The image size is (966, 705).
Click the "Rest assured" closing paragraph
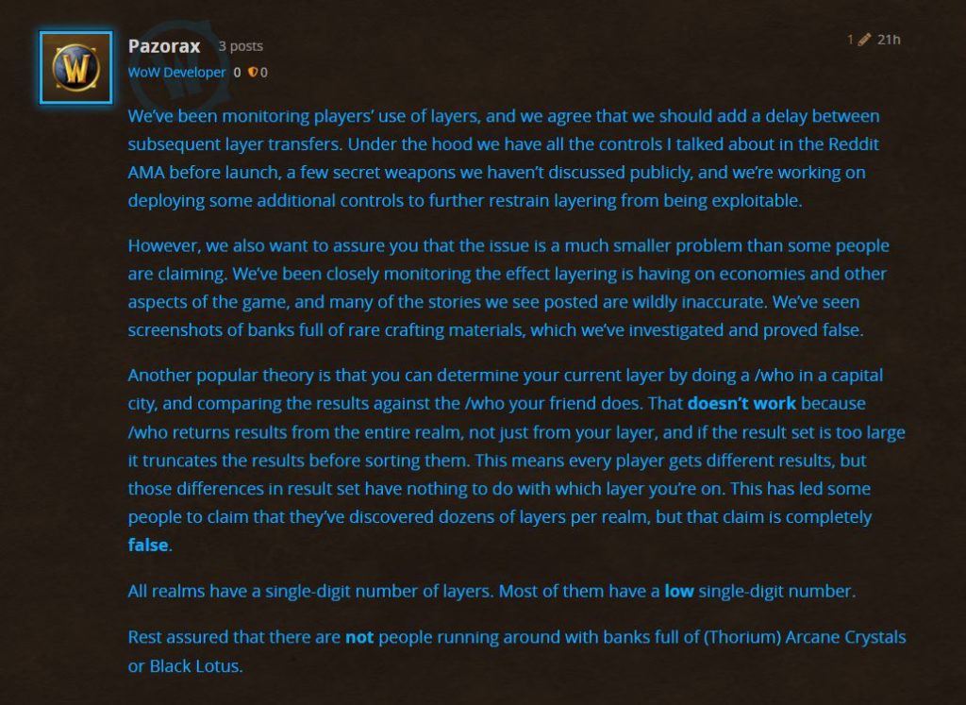coord(517,651)
